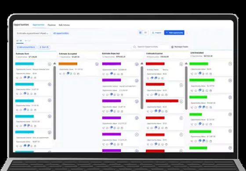The width and height of the screenshot is (246, 171).
Task: Open the Estimate Appointment pipeline dropdown
Action: coord(33,33)
